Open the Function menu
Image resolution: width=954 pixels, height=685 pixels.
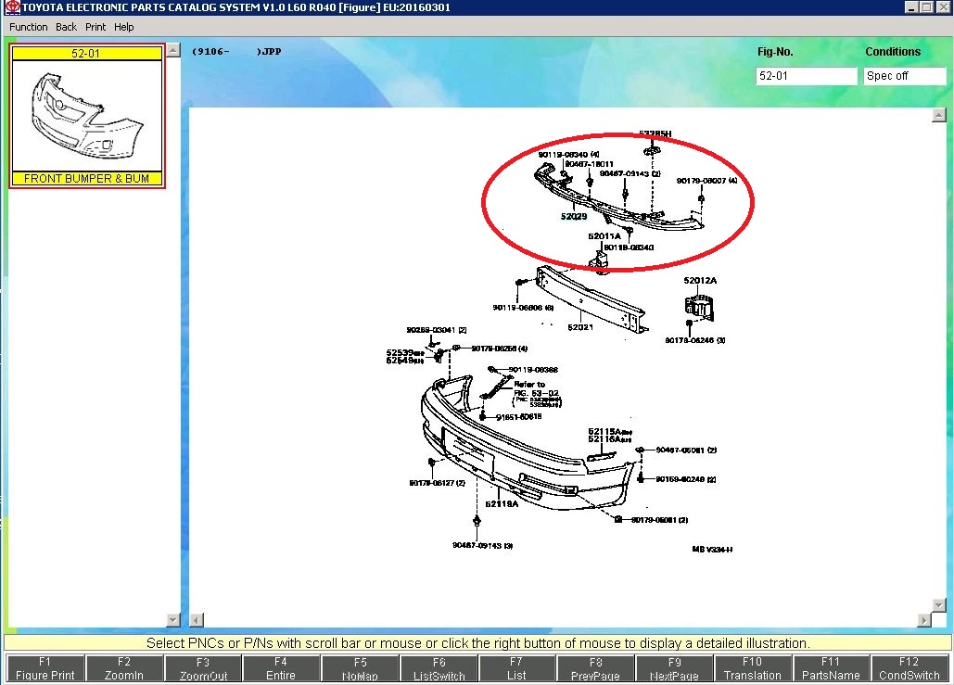(28, 27)
